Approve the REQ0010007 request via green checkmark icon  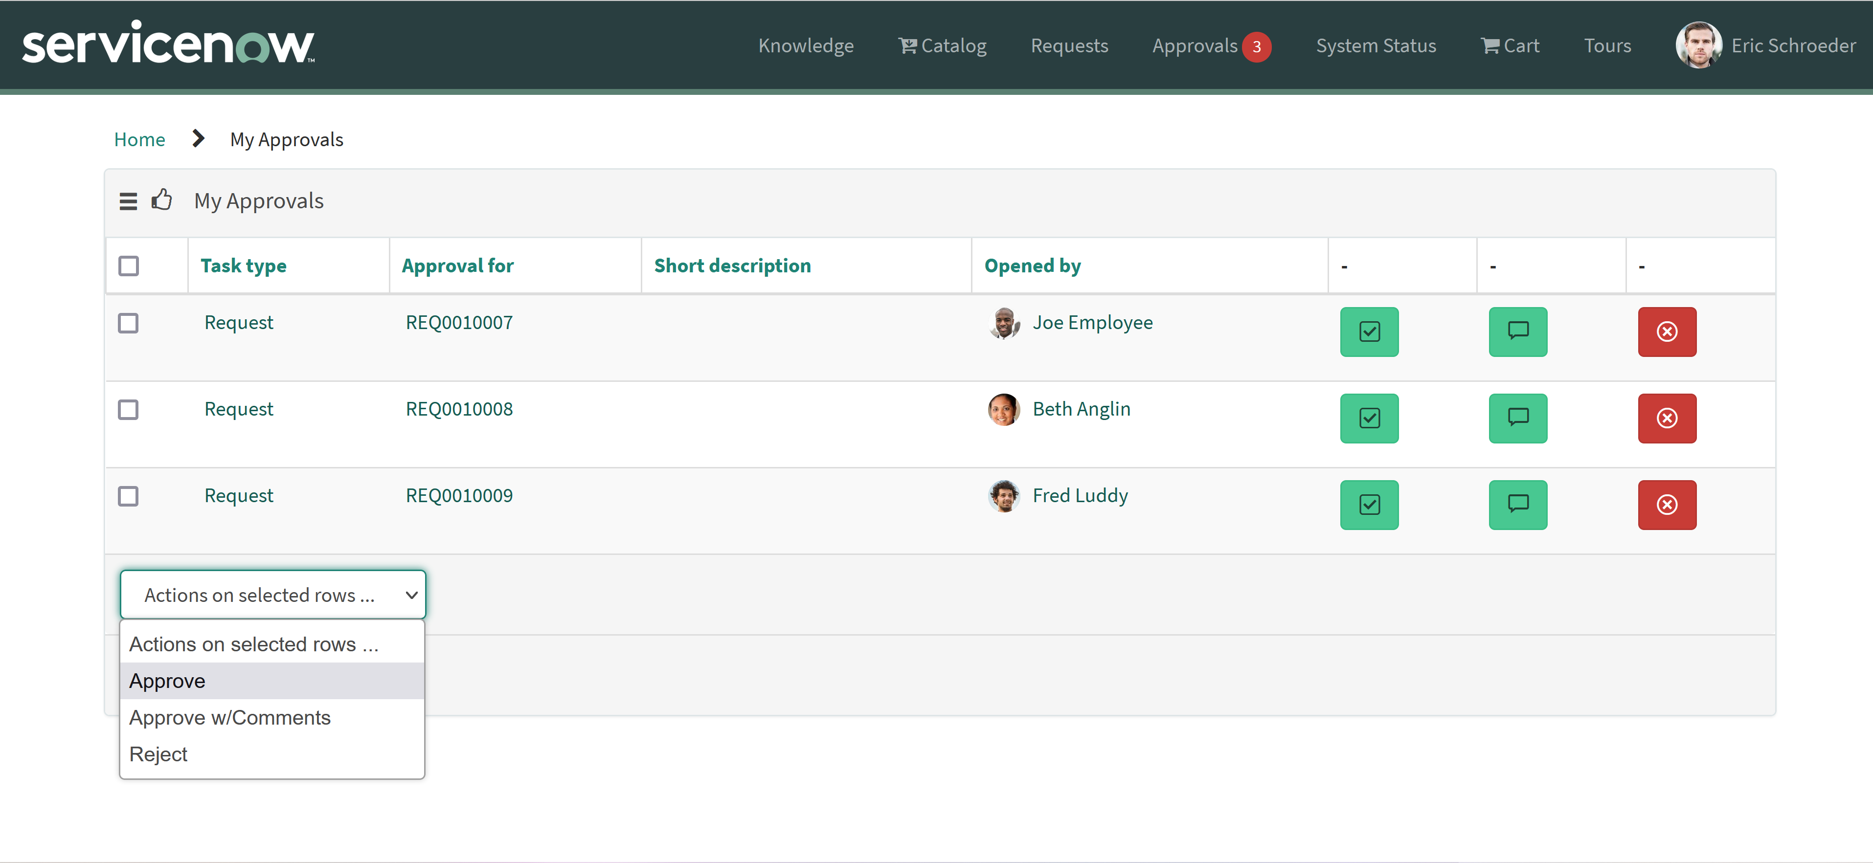point(1369,332)
